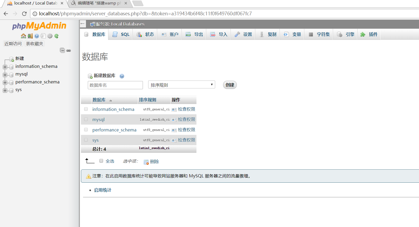Go back in browser history
Image resolution: width=419 pixels, height=227 pixels.
click(x=6, y=13)
